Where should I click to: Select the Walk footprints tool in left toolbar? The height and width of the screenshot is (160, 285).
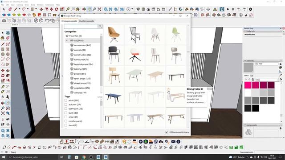point(3,124)
